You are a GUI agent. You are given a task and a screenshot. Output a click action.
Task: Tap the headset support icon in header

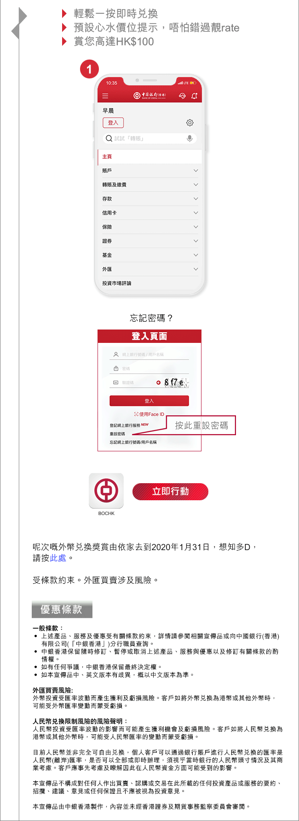coord(182,96)
